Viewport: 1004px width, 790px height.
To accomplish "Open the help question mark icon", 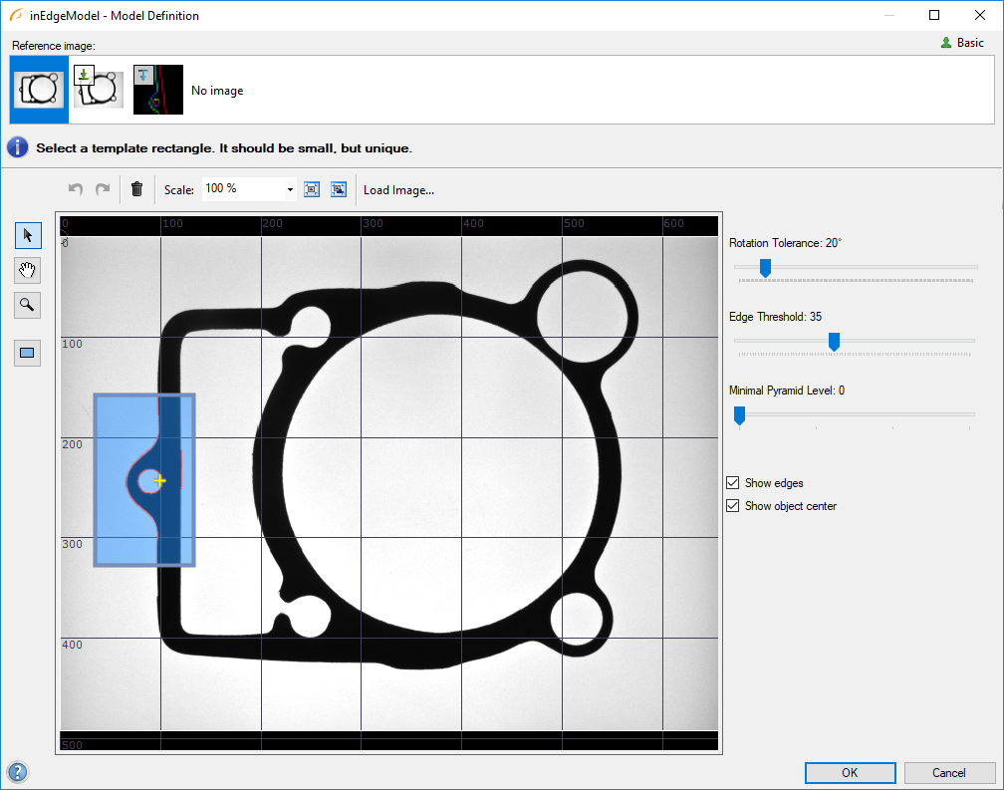I will click(18, 772).
